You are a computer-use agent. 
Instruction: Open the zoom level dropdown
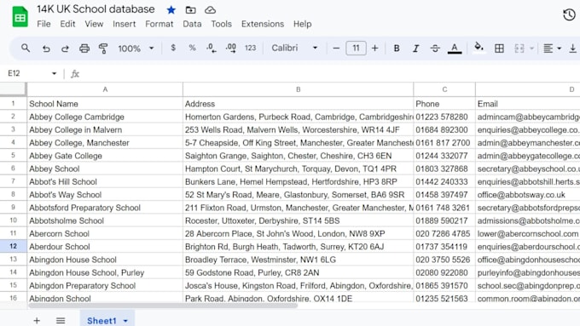[x=136, y=49]
